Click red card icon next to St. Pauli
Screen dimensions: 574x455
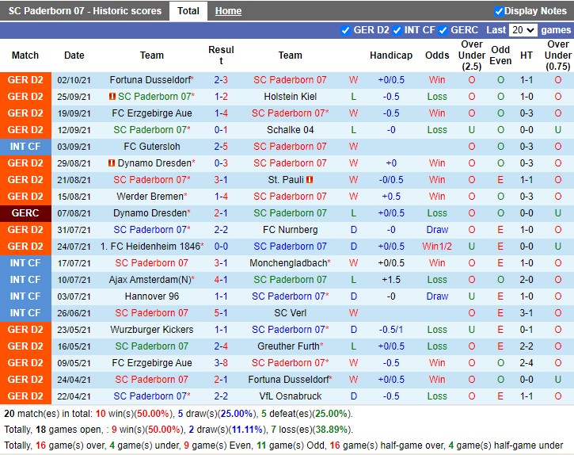click(x=310, y=180)
